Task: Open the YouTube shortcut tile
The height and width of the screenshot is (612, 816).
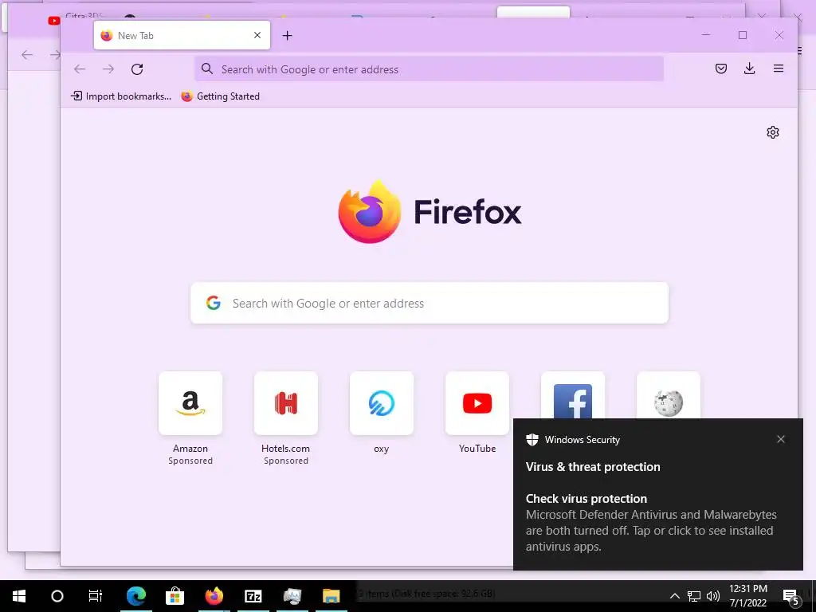Action: 477,403
